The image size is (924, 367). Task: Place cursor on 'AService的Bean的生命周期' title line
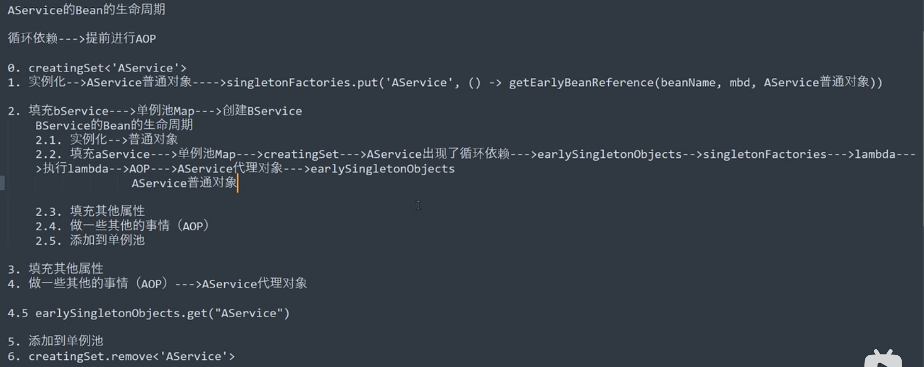[86, 9]
